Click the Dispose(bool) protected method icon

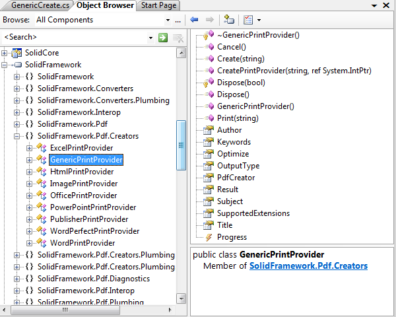tap(209, 83)
